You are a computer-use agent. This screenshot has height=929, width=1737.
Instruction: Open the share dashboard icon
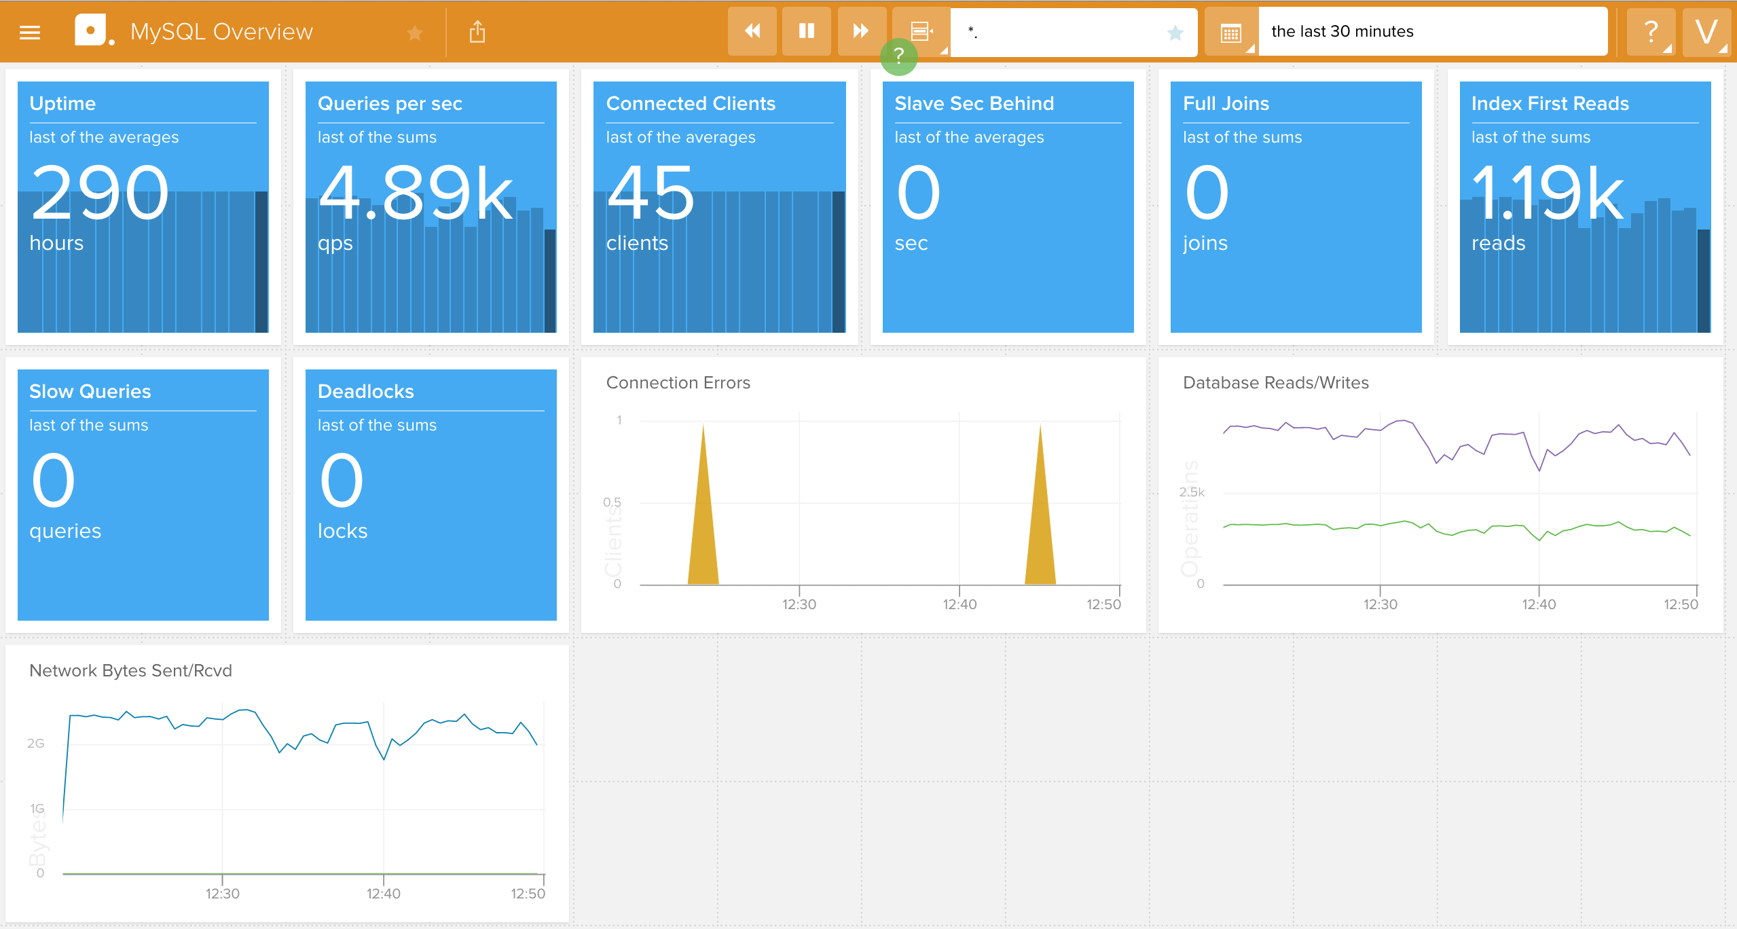click(x=477, y=31)
